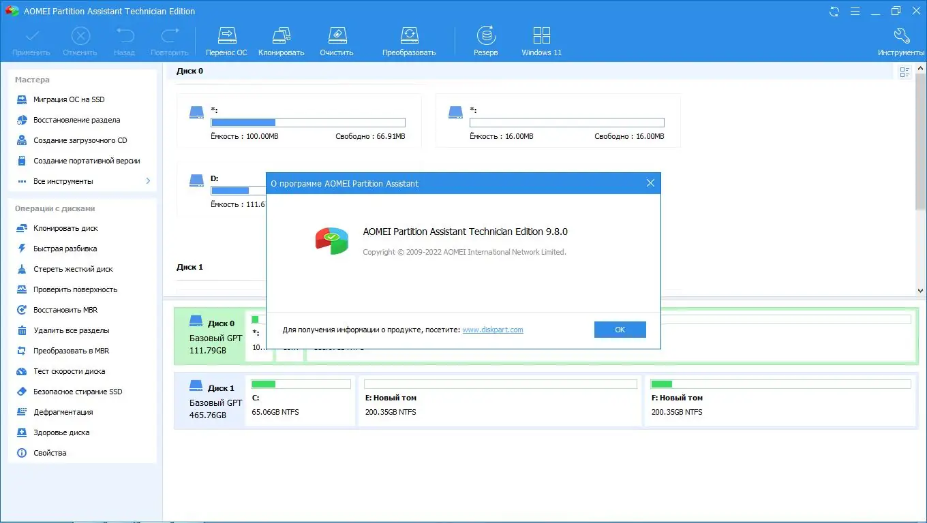Click the Назад undo button
Viewport: 927px width, 523px height.
124,42
